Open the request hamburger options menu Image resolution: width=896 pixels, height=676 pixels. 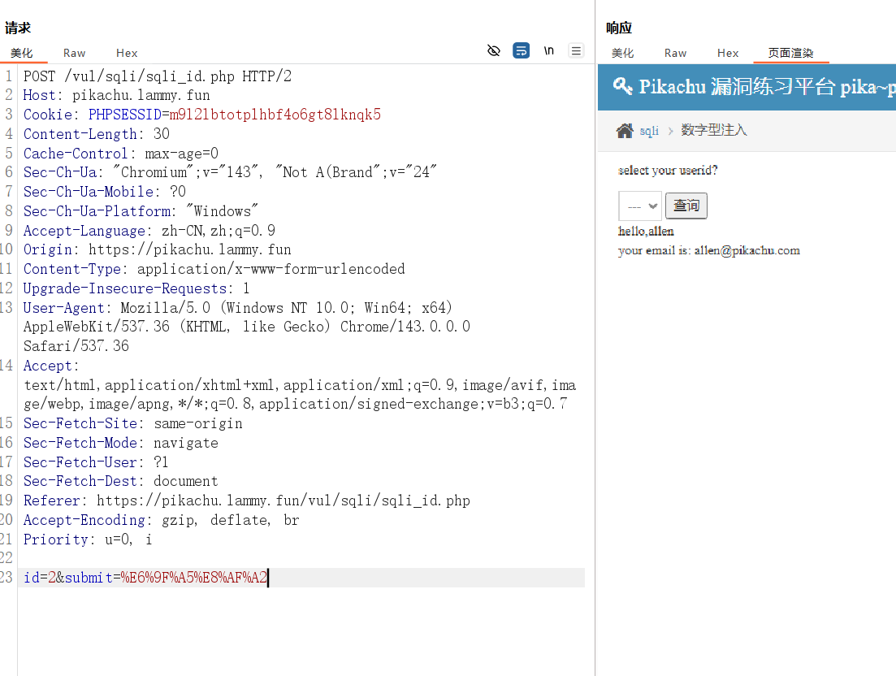(x=576, y=51)
